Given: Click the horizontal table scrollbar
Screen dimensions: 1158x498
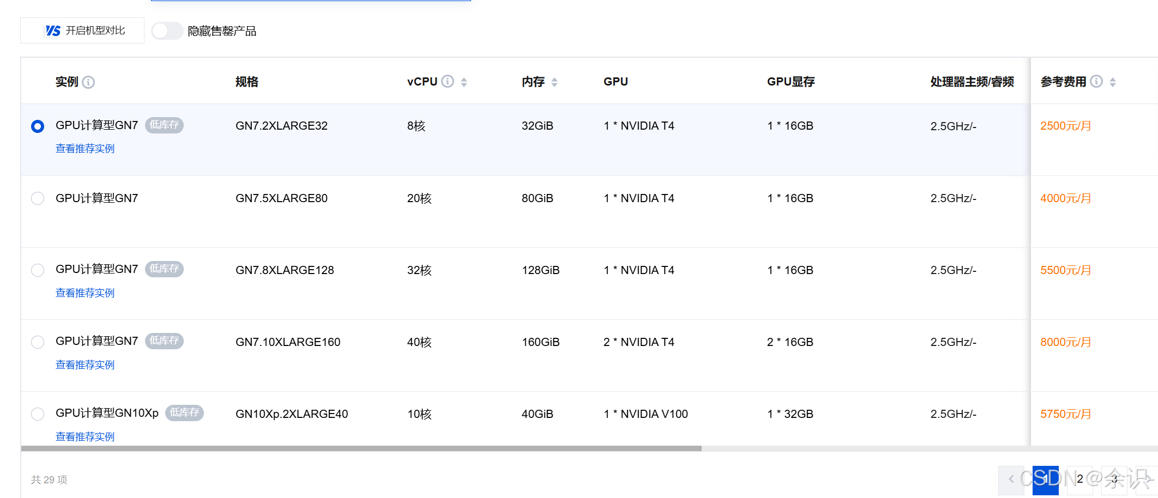Looking at the screenshot, I should tap(361, 448).
